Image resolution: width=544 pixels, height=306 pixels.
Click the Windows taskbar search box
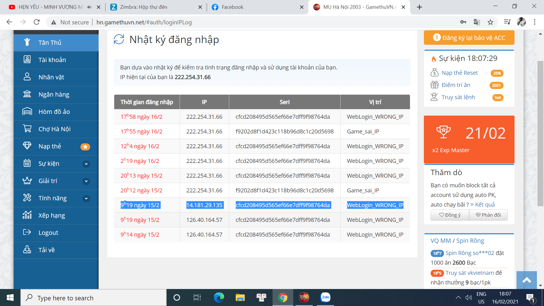[93, 298]
